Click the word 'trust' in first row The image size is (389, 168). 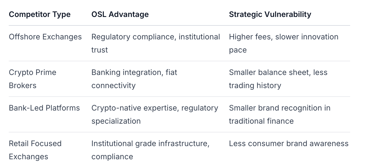pyautogui.click(x=100, y=50)
